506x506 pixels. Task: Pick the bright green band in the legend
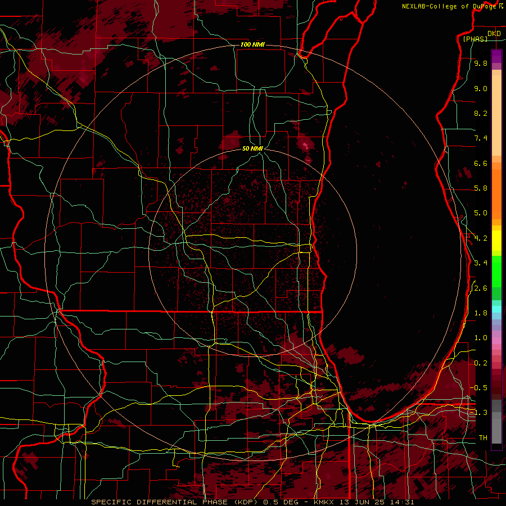[496, 272]
